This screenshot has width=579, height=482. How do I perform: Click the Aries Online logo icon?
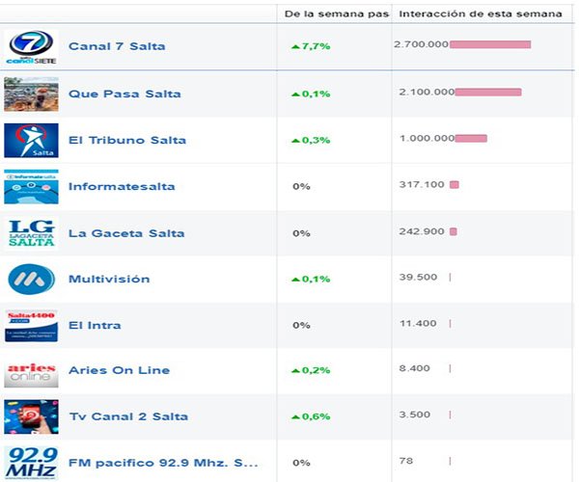click(x=31, y=371)
